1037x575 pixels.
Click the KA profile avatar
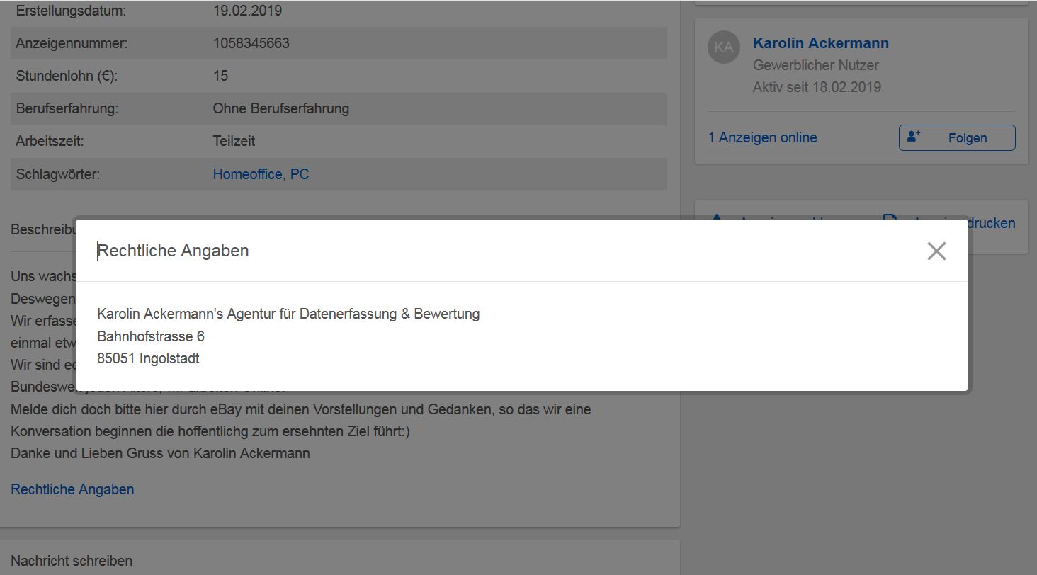click(x=723, y=47)
